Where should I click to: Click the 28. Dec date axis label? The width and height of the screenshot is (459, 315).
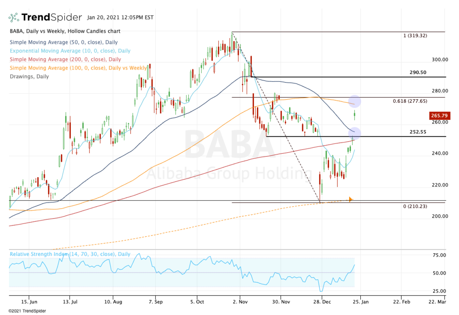point(322,302)
